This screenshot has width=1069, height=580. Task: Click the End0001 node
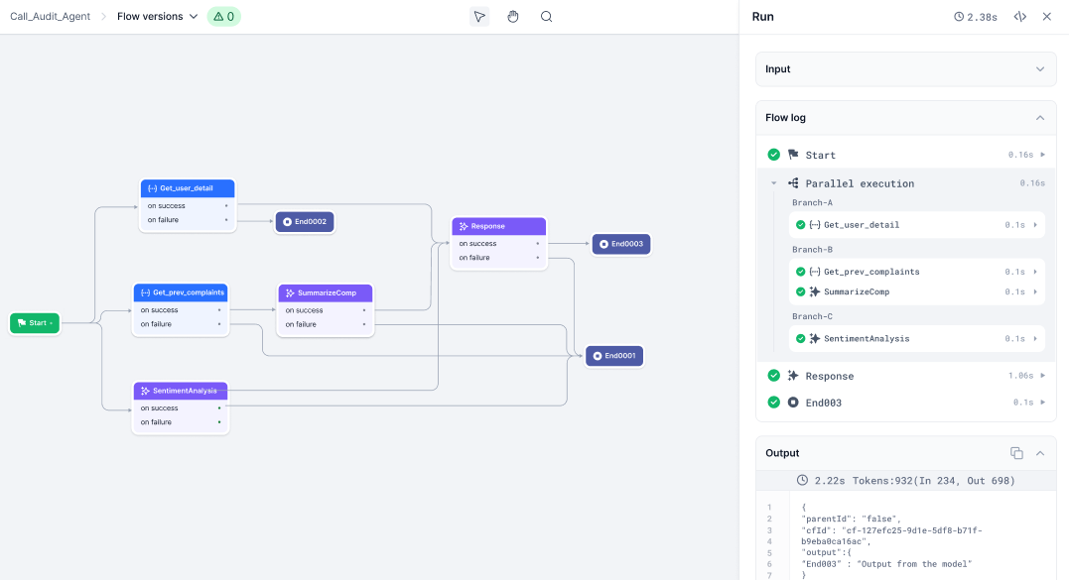point(614,356)
